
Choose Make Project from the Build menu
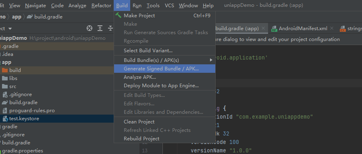[x=164, y=15]
